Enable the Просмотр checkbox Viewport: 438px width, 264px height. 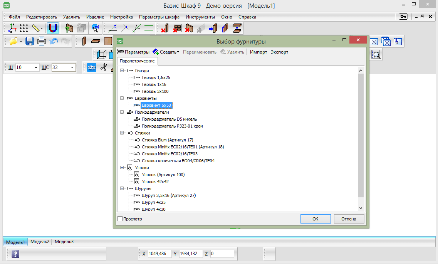pos(120,219)
